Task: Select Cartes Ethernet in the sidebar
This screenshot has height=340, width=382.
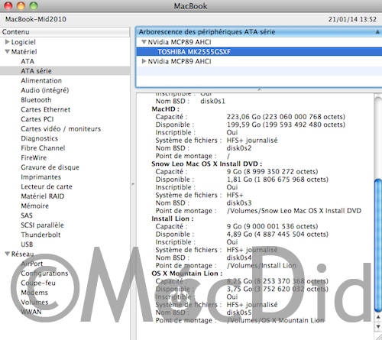Action: click(x=45, y=109)
